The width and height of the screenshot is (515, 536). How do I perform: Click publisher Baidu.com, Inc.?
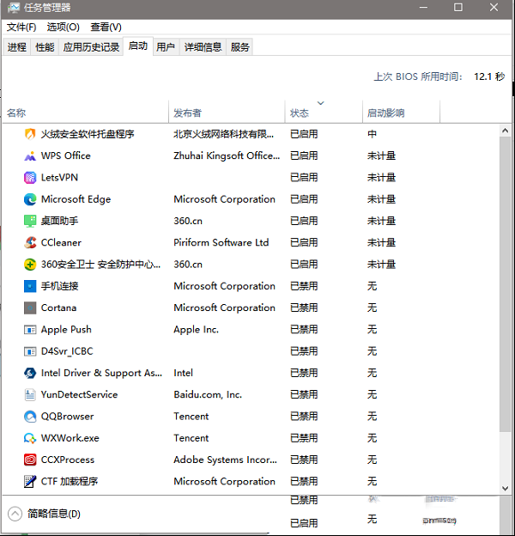(x=208, y=394)
